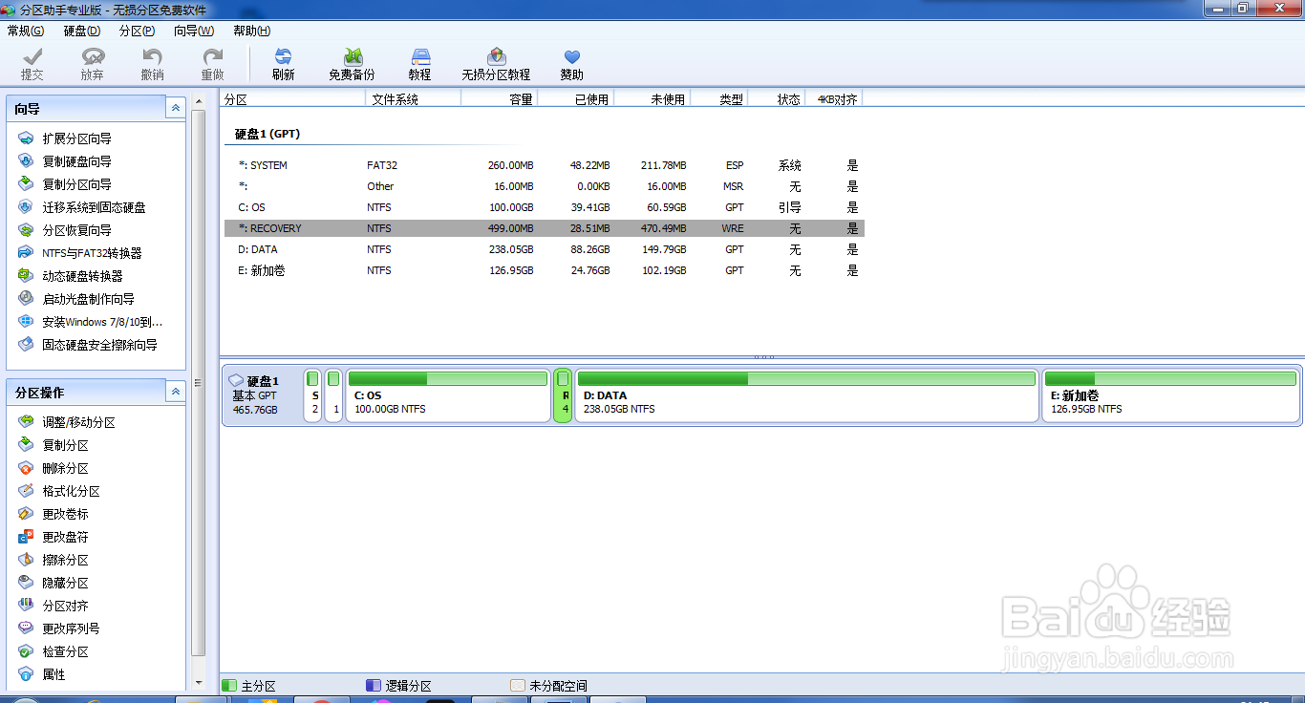The height and width of the screenshot is (703, 1305).
Task: Select the D: DATA partition row
Action: point(545,249)
